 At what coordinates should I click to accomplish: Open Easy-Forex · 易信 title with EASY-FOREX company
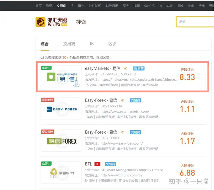101,132
